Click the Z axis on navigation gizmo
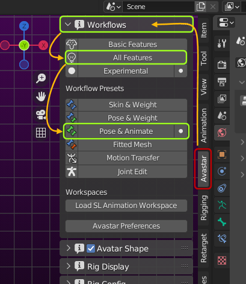The height and width of the screenshot is (284, 246). (24, 26)
